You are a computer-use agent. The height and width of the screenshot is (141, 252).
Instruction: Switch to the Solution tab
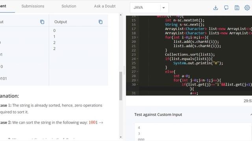tap(69, 6)
